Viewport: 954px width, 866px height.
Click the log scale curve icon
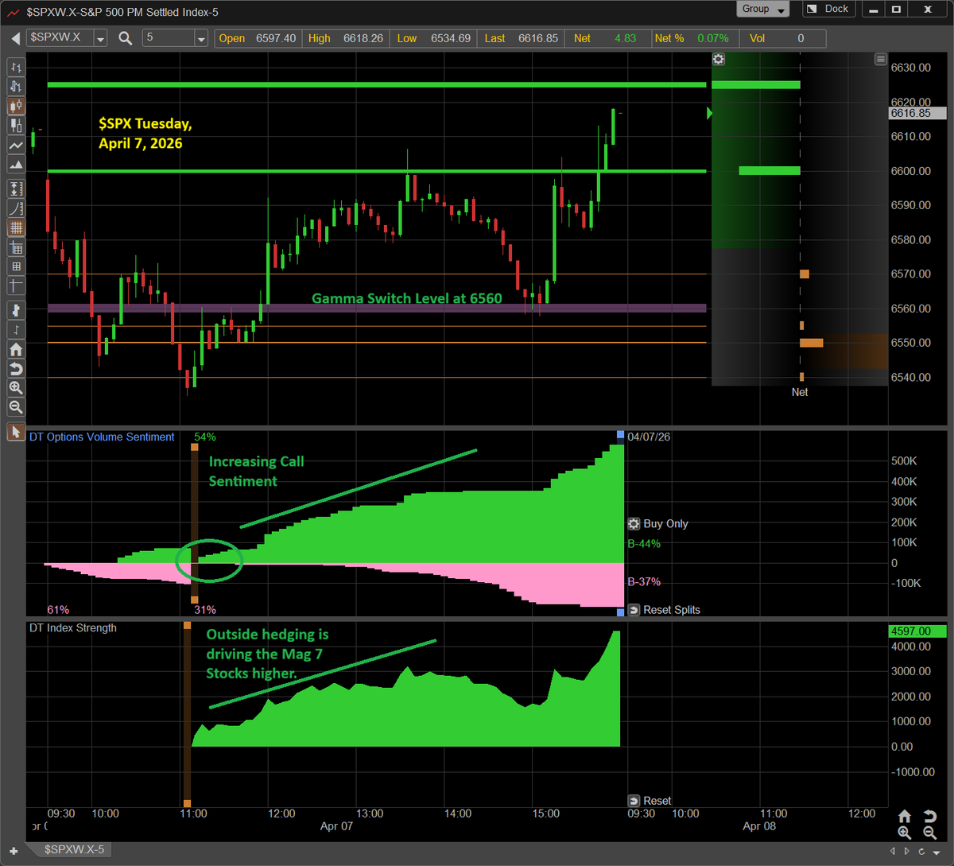pos(16,208)
